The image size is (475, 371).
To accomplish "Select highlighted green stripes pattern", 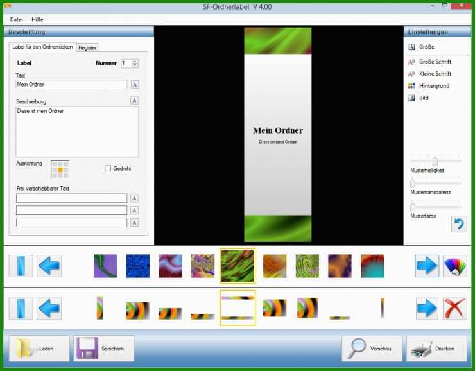I will 237,266.
